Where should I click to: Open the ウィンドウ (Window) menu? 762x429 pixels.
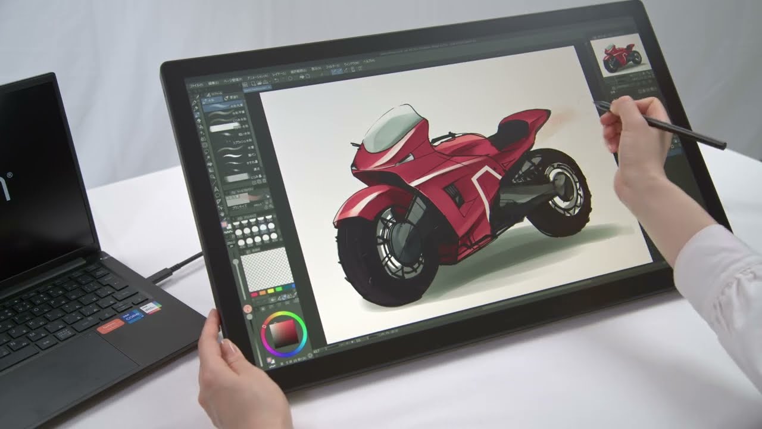(351, 64)
